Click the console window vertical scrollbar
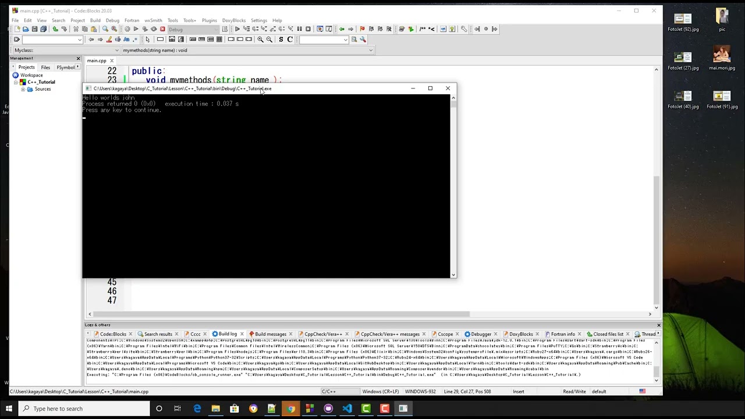Viewport: 745px width, 419px height. pyautogui.click(x=453, y=186)
